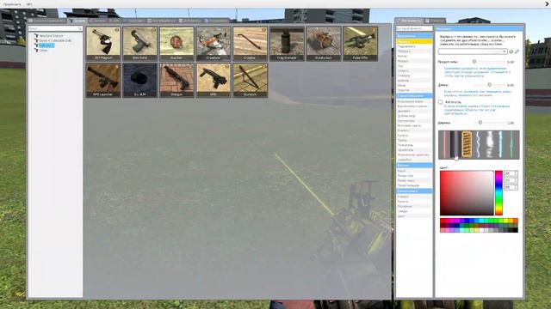The image size is (551, 309).
Task: Choose the Камера tool entry
Action: click(414, 197)
